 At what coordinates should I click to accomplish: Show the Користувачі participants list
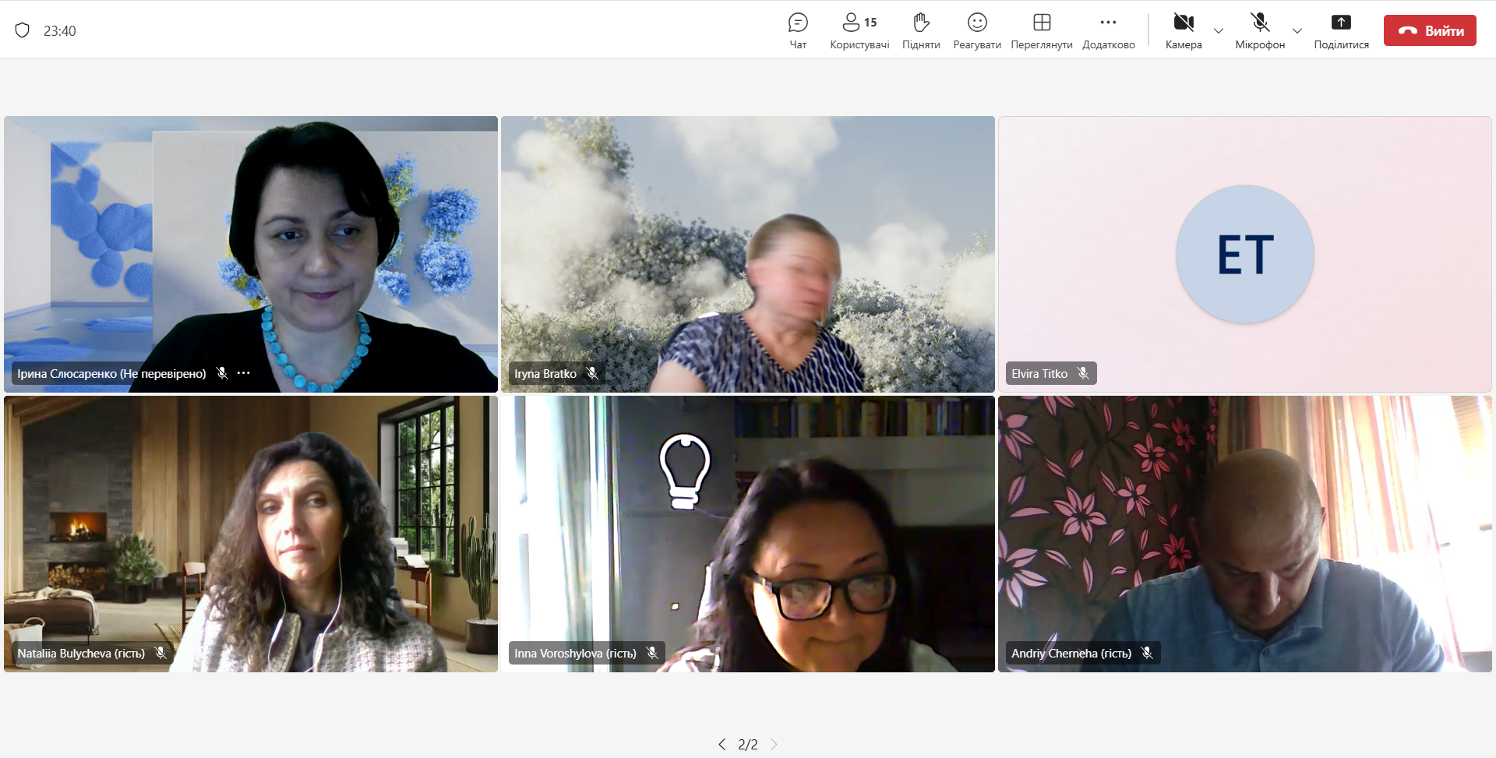[x=859, y=30]
